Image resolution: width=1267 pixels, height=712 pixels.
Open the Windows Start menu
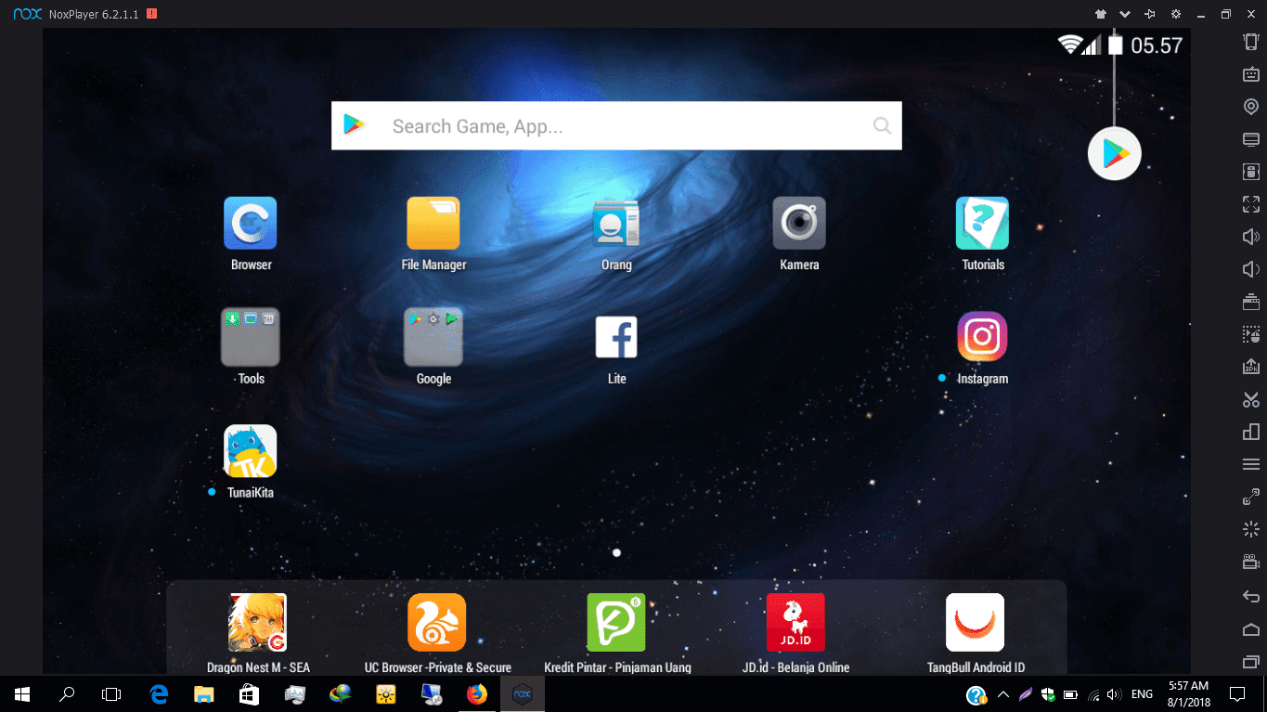pyautogui.click(x=22, y=693)
